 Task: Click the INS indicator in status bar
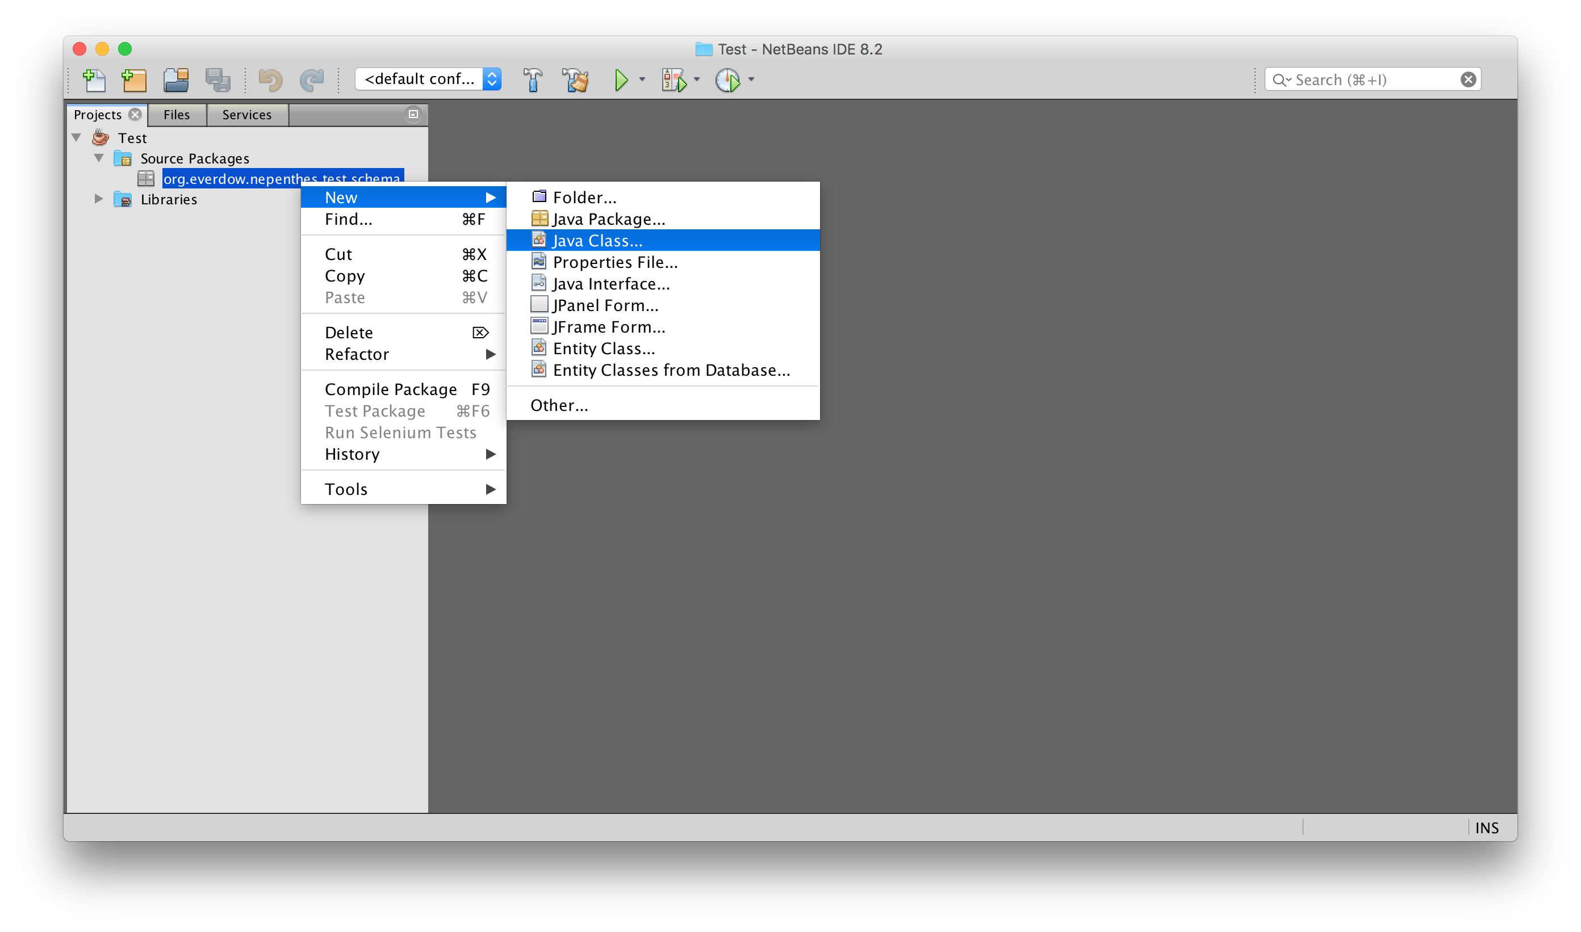pyautogui.click(x=1486, y=828)
